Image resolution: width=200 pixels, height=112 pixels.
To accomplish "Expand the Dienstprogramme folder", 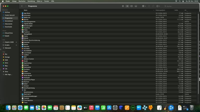I will pos(21,22).
